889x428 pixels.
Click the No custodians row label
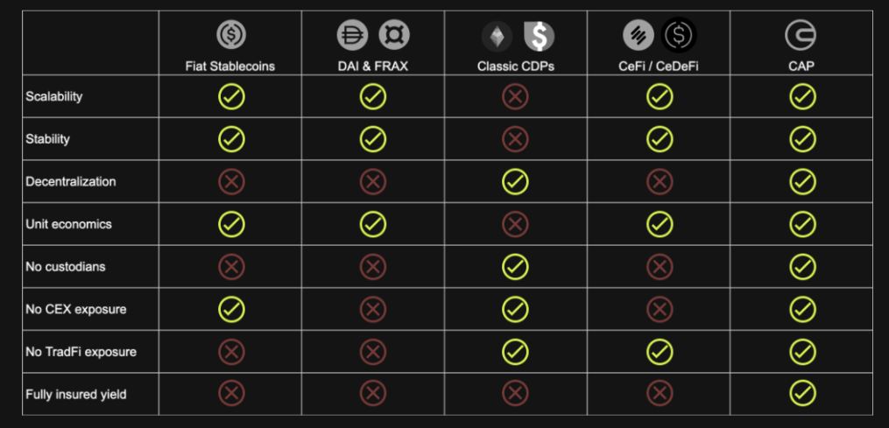pyautogui.click(x=66, y=266)
